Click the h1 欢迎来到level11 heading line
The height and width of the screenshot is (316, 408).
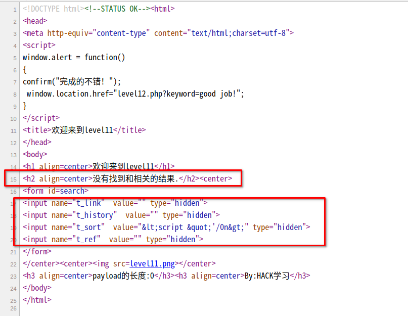[99, 166]
